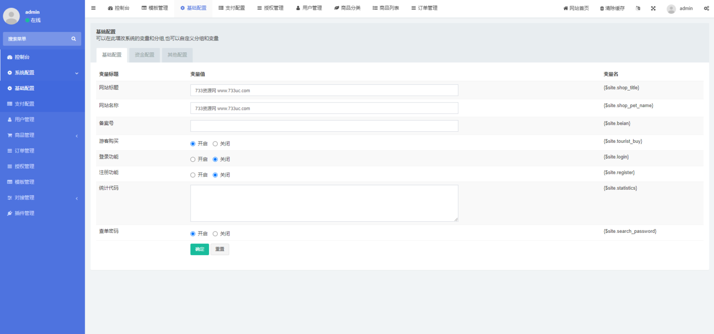Click the fullscreen arrows icon

(653, 8)
